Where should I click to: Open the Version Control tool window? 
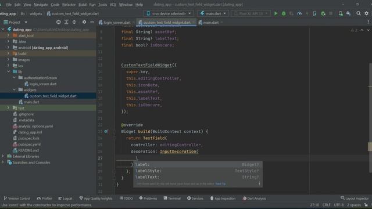tap(17, 199)
